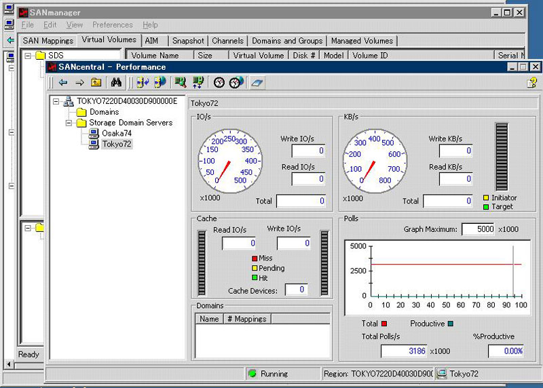Switch to the Snapshot tab

click(x=188, y=41)
